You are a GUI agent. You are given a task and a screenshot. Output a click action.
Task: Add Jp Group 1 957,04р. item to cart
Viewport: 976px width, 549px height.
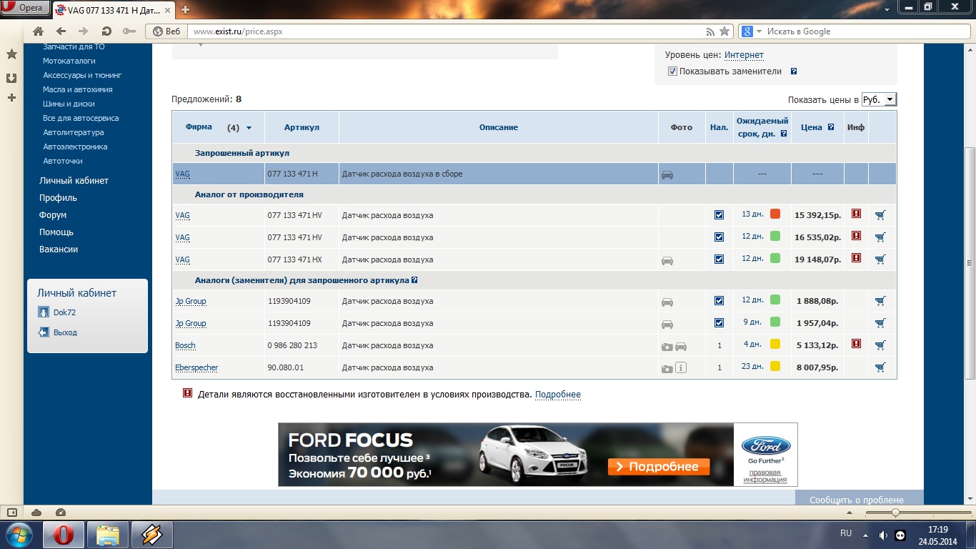[x=880, y=323]
